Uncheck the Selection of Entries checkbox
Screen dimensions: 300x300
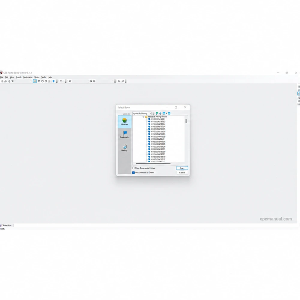coord(133,172)
